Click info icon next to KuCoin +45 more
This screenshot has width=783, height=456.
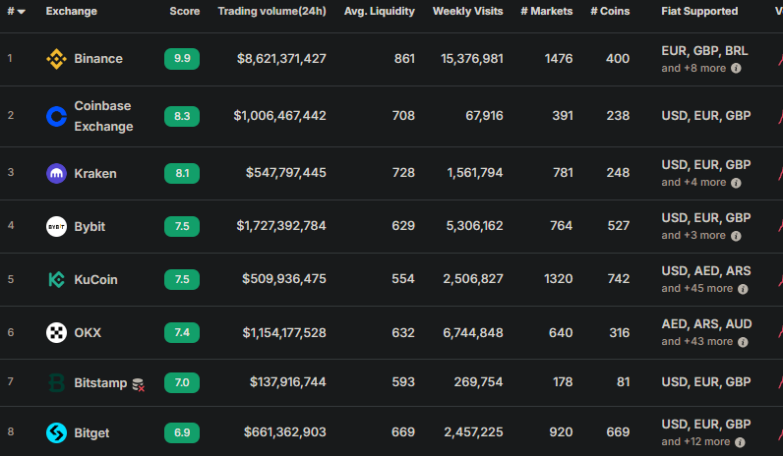tap(743, 289)
